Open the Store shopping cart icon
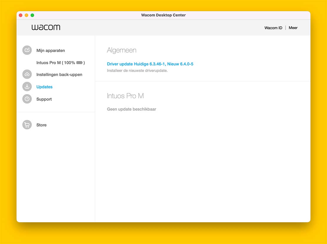 point(27,125)
